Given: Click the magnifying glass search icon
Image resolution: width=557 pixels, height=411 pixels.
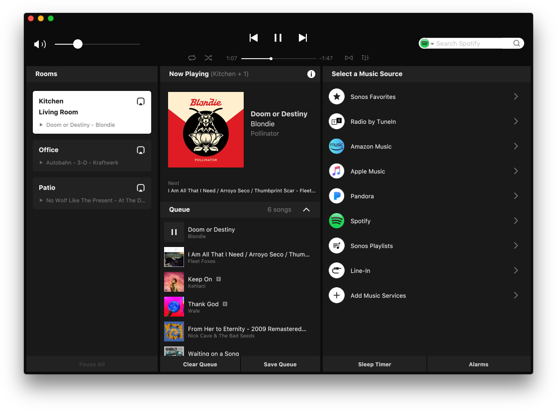Looking at the screenshot, I should (516, 43).
